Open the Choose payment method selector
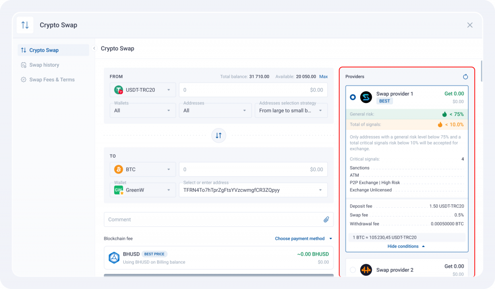 303,239
